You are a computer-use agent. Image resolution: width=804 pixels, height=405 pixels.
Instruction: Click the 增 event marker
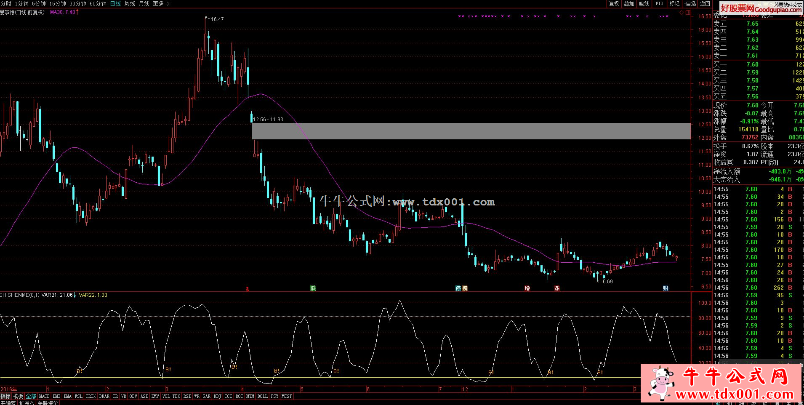[527, 288]
